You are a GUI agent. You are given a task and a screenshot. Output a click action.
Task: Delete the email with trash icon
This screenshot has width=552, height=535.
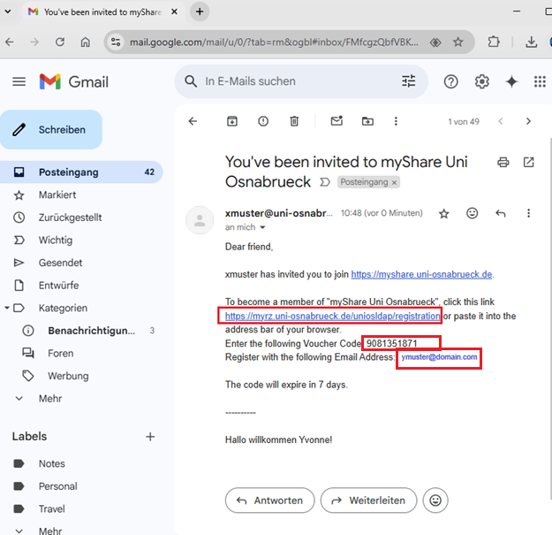295,121
